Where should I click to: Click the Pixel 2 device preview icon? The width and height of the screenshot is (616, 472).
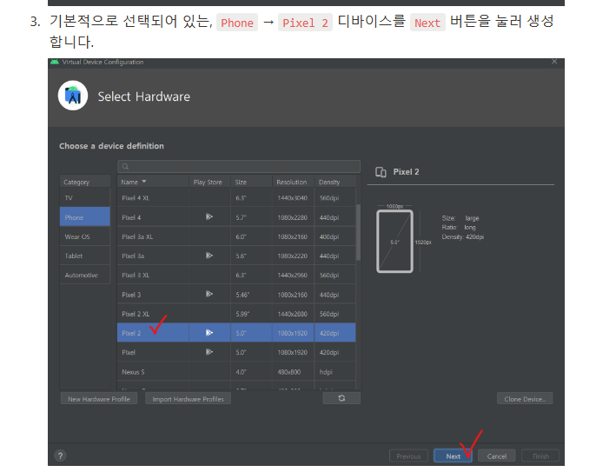pyautogui.click(x=381, y=172)
